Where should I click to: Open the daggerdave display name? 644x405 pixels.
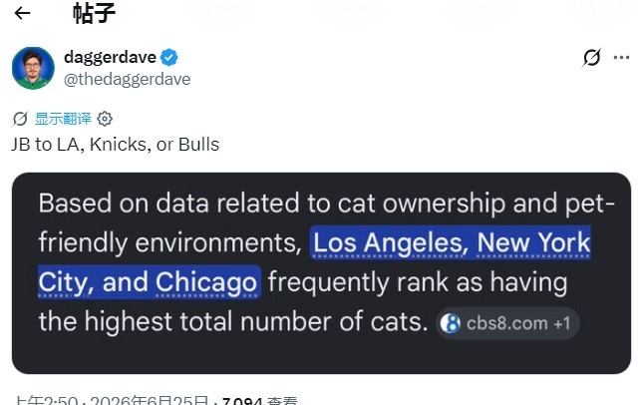110,57
